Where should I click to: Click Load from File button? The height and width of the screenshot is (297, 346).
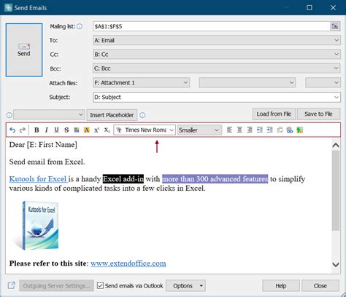click(274, 114)
